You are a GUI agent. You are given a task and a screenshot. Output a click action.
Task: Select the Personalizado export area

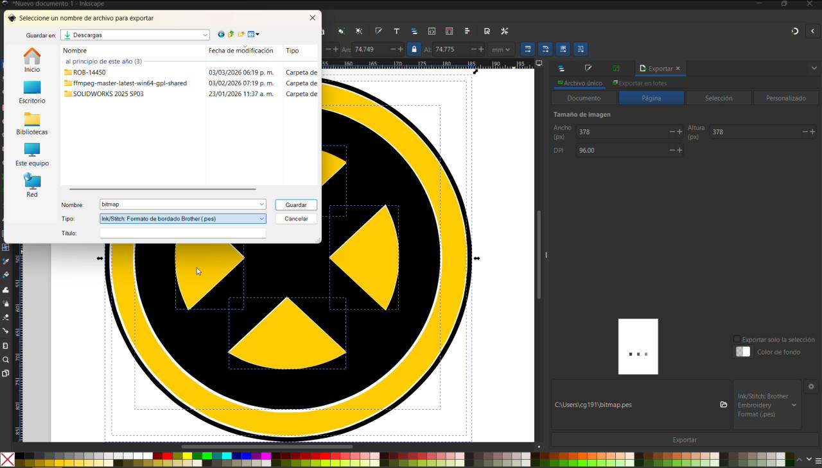pyautogui.click(x=786, y=98)
